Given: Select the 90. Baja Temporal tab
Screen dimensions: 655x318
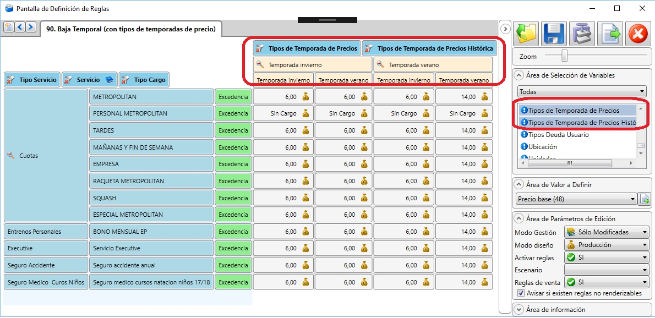Looking at the screenshot, I should point(131,29).
